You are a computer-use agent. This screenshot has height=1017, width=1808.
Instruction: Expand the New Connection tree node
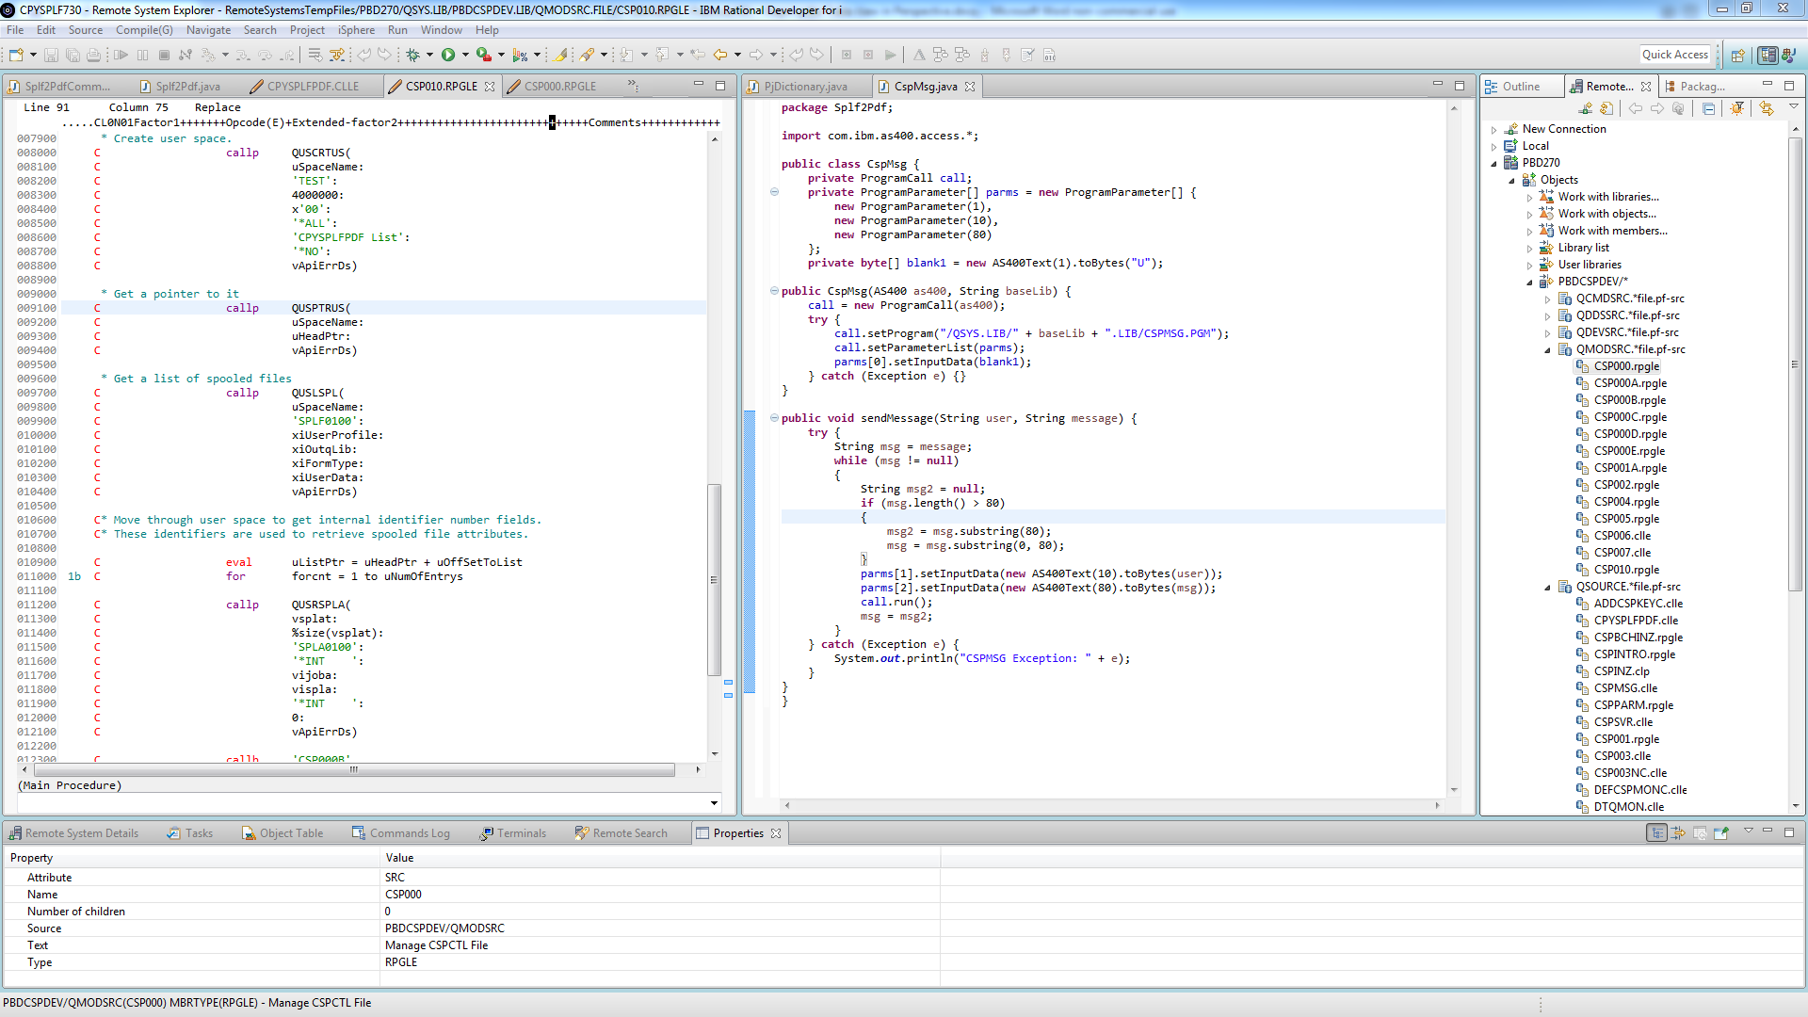point(1494,129)
